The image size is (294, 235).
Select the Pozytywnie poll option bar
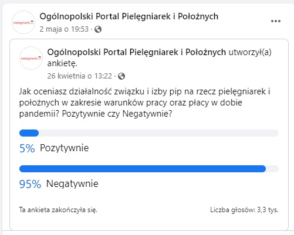pyautogui.click(x=149, y=133)
